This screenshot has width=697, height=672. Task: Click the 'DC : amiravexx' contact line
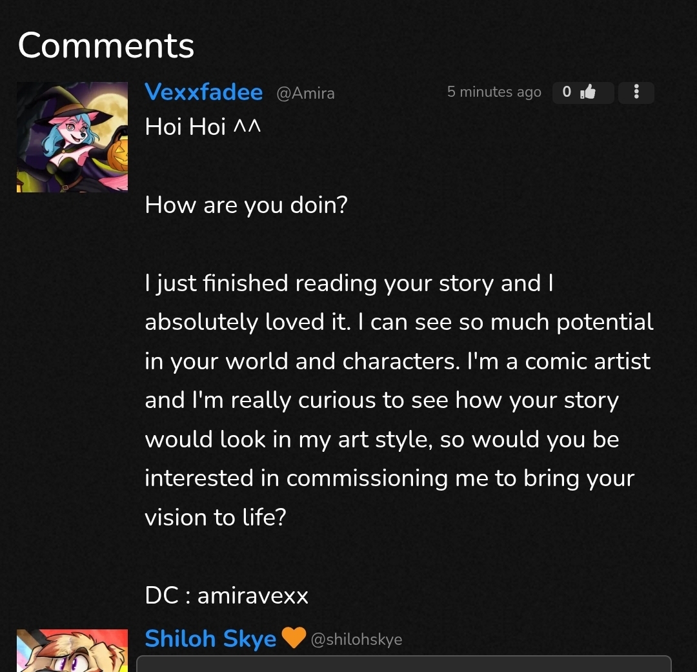227,595
